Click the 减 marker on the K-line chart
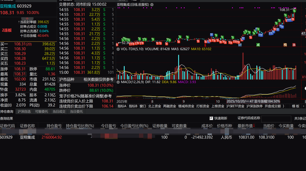The image size is (306, 171). pyautogui.click(x=258, y=45)
